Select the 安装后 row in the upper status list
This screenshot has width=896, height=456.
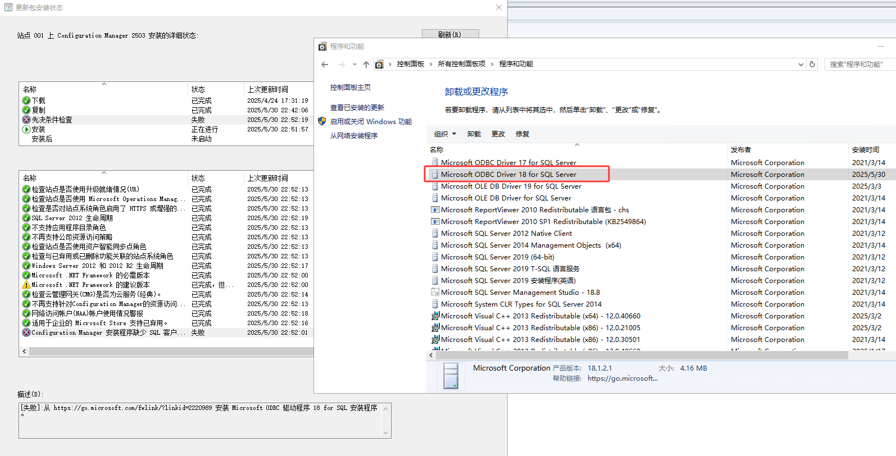(166, 139)
